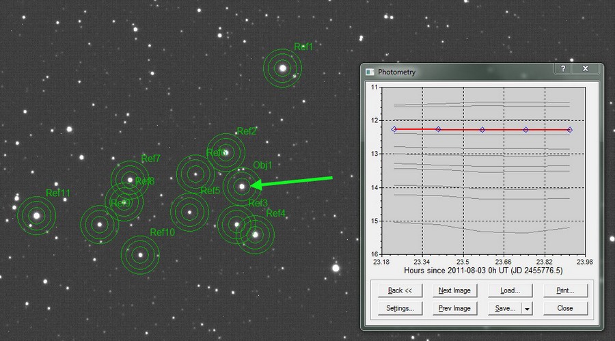Open the Load... dialog
Screen dimensions: 615x341
click(x=510, y=290)
